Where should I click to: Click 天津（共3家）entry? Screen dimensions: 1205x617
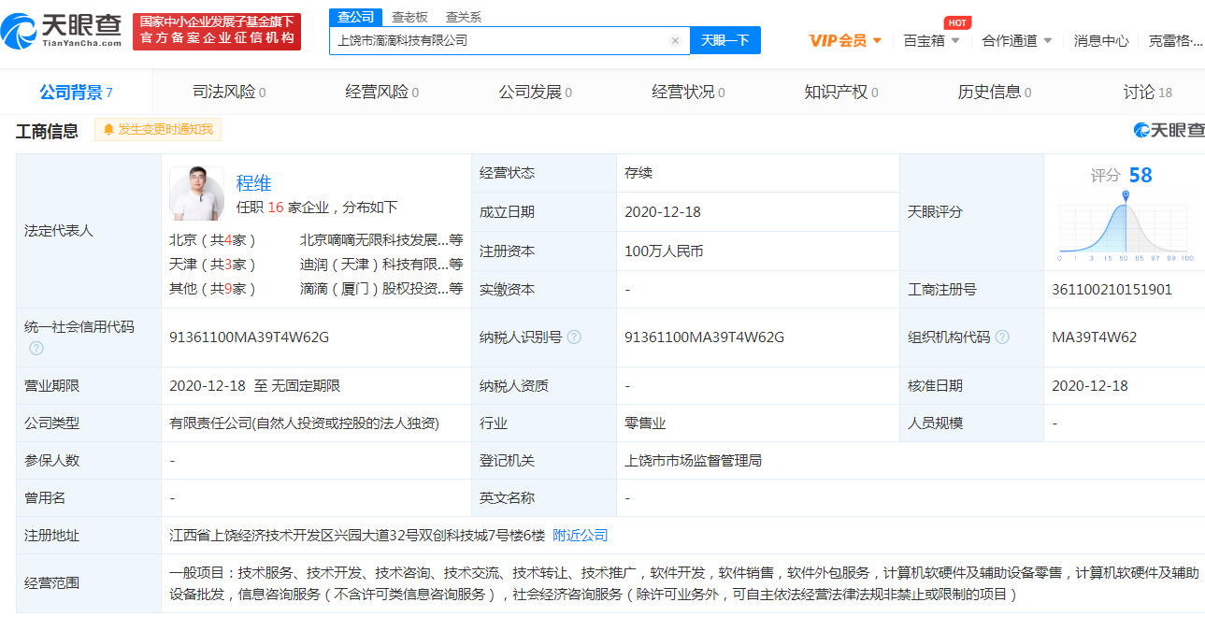pyautogui.click(x=212, y=264)
